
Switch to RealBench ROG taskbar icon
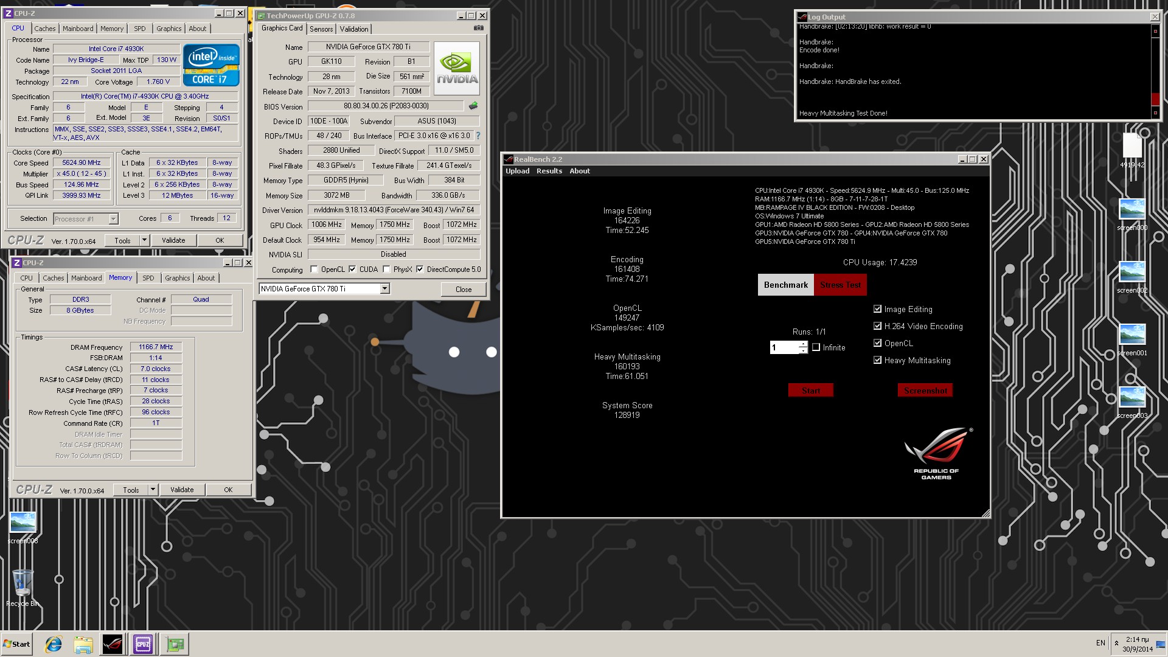(x=113, y=644)
